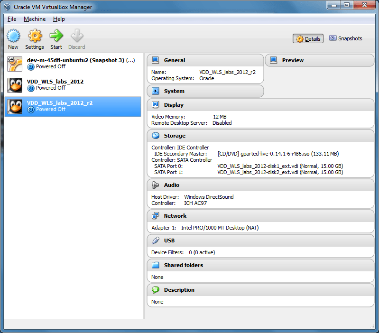
Task: Click penguin icon of VDD_WLS_labs_2012
Action: (x=15, y=85)
